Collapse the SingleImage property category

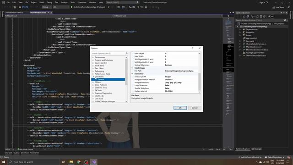(x=132, y=68)
